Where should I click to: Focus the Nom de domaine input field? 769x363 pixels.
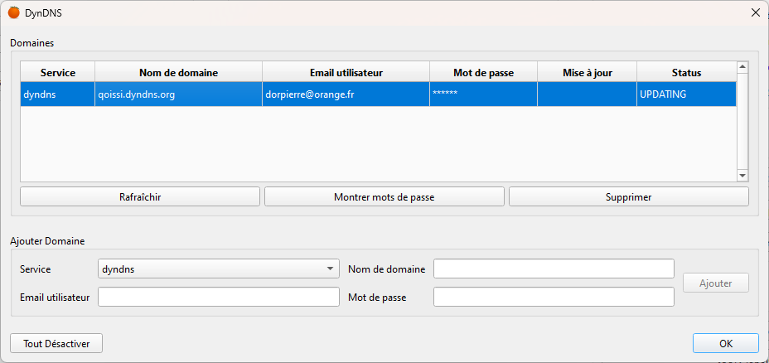coord(554,269)
